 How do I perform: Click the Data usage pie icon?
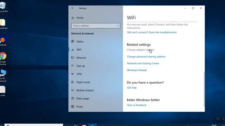73,98
